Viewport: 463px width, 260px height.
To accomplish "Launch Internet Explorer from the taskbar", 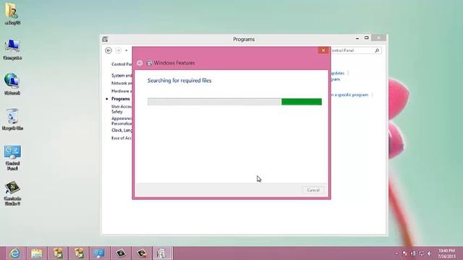I will 14,253.
